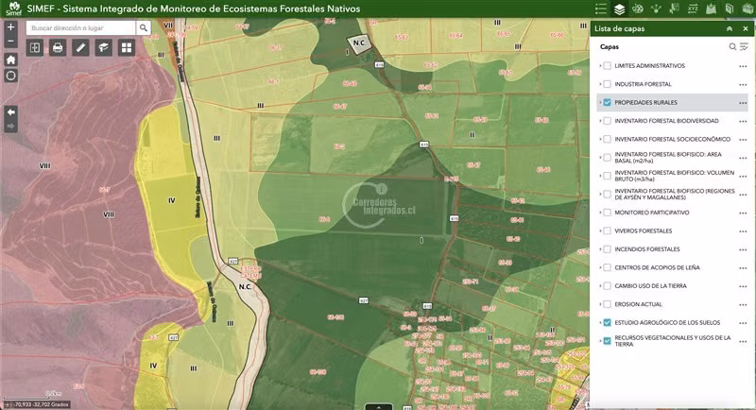
Task: Find my location on the map
Action: coord(10,76)
